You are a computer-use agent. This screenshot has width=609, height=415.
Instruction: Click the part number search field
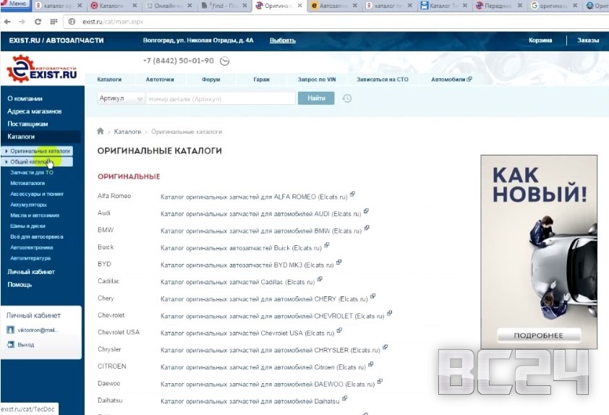(x=219, y=98)
